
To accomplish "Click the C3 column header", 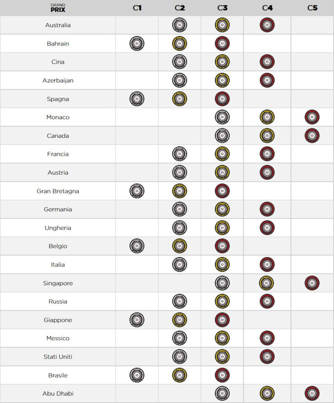I will click(x=222, y=8).
